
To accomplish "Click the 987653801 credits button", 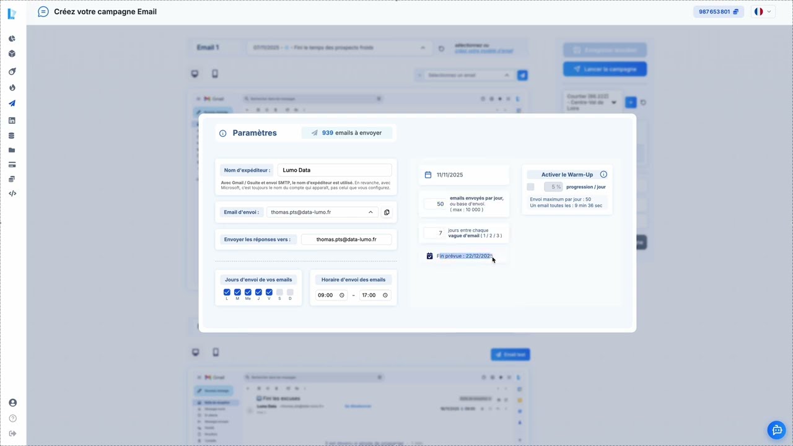I will [719, 12].
